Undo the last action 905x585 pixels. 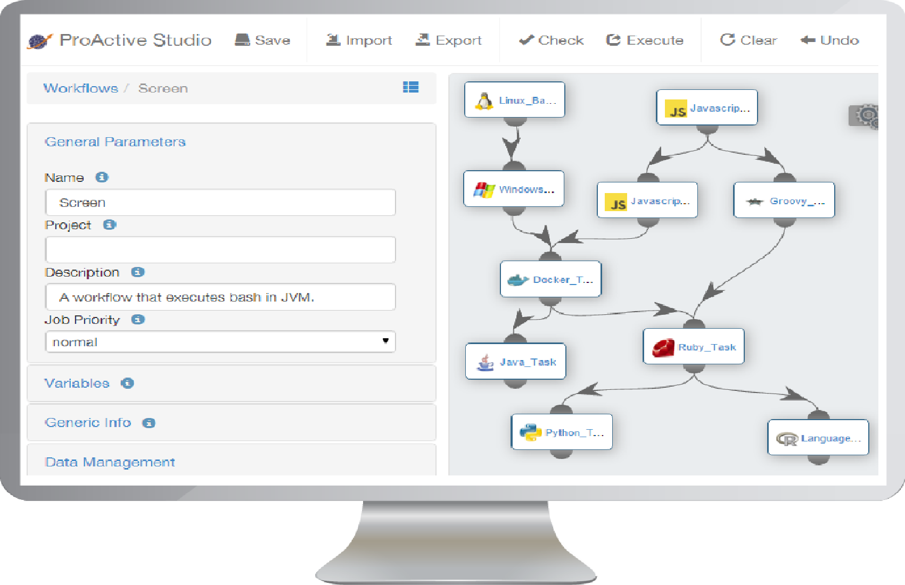tap(829, 40)
